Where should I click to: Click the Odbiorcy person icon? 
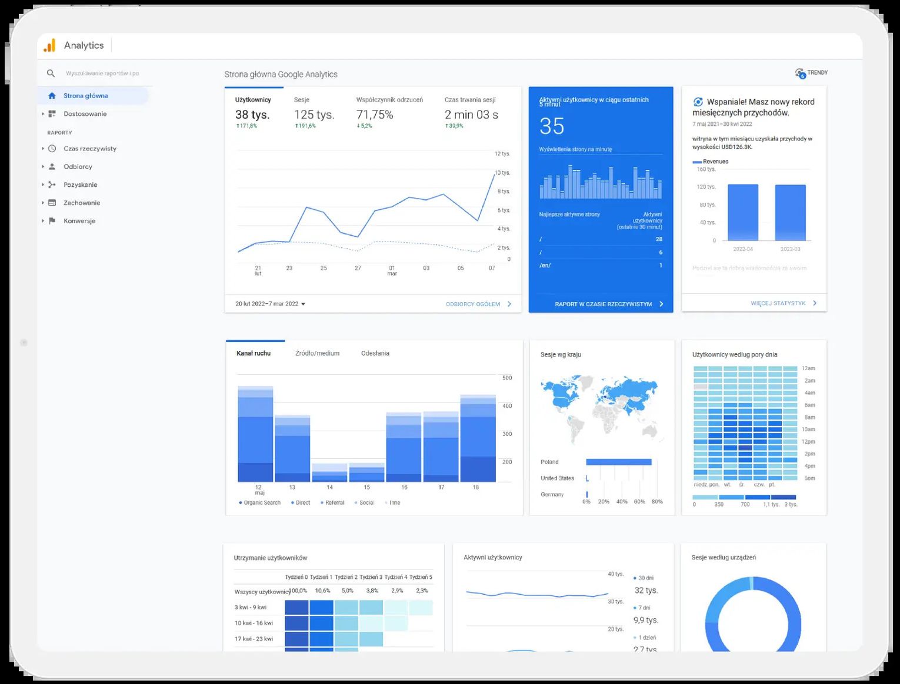tap(52, 167)
